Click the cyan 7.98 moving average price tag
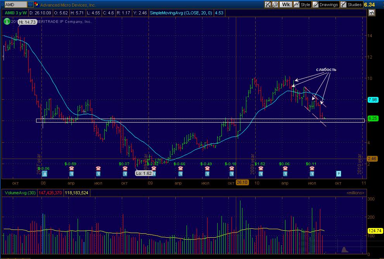Screen dimensions: 384x259 point(372,99)
